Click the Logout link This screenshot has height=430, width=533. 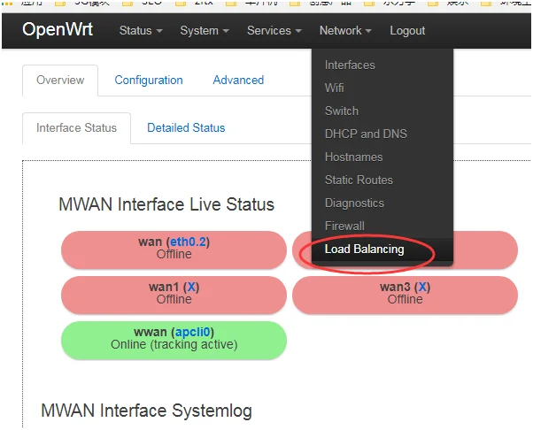pos(407,31)
